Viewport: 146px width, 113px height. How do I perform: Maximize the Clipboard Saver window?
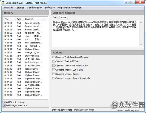[x=133, y=2]
